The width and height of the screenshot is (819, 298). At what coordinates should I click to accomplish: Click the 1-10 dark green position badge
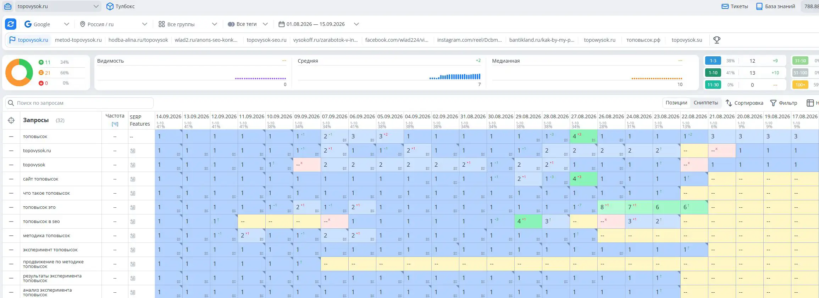pos(713,73)
